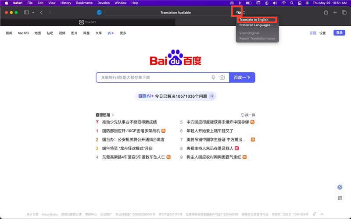
Task: Click the translate icon in address bar
Action: (x=238, y=12)
